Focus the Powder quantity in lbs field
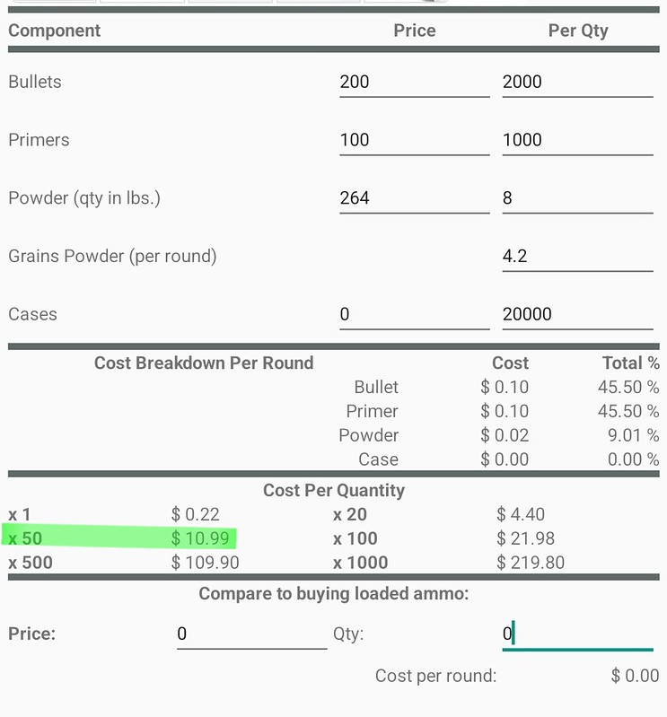The height and width of the screenshot is (717, 667). pyautogui.click(x=577, y=199)
